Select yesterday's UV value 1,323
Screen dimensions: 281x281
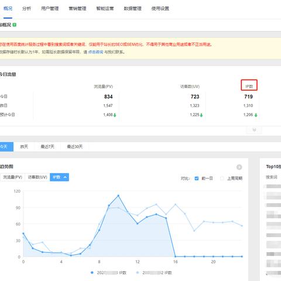[194, 105]
